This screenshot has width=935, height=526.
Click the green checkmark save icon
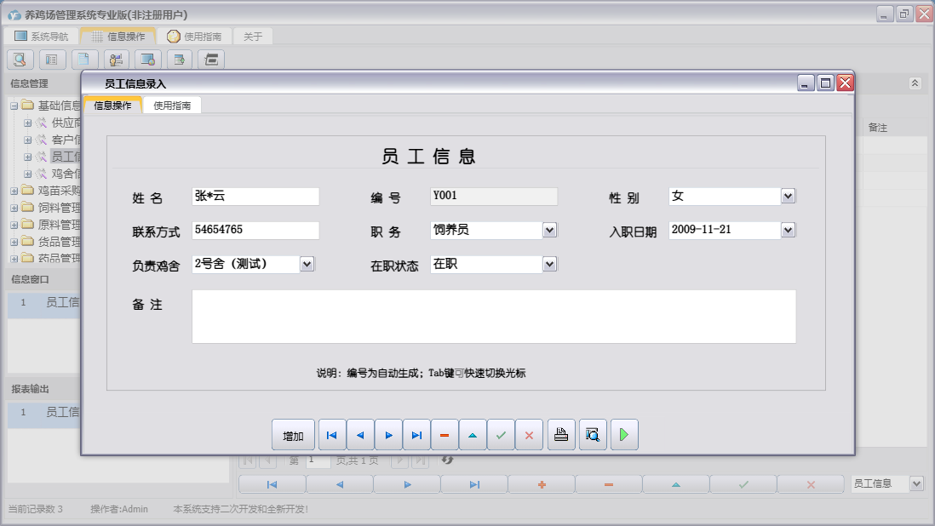501,435
